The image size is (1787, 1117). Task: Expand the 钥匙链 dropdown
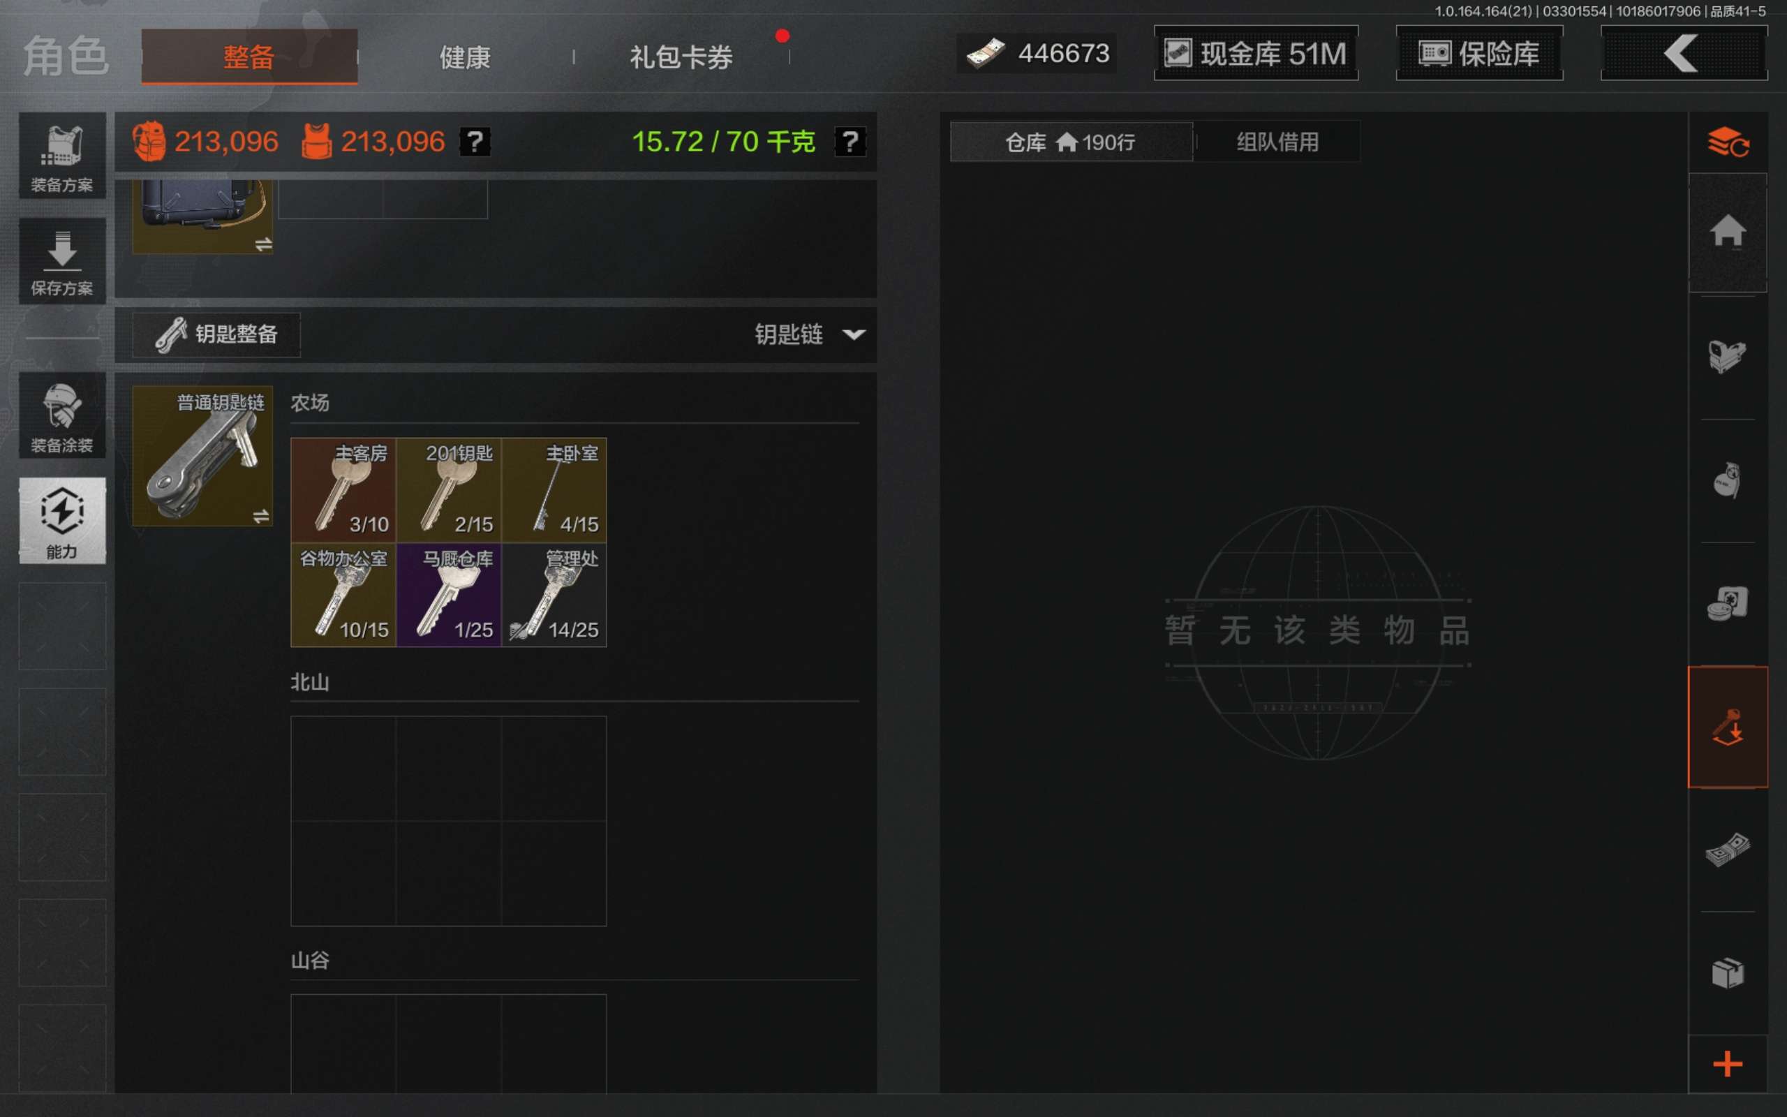click(809, 334)
